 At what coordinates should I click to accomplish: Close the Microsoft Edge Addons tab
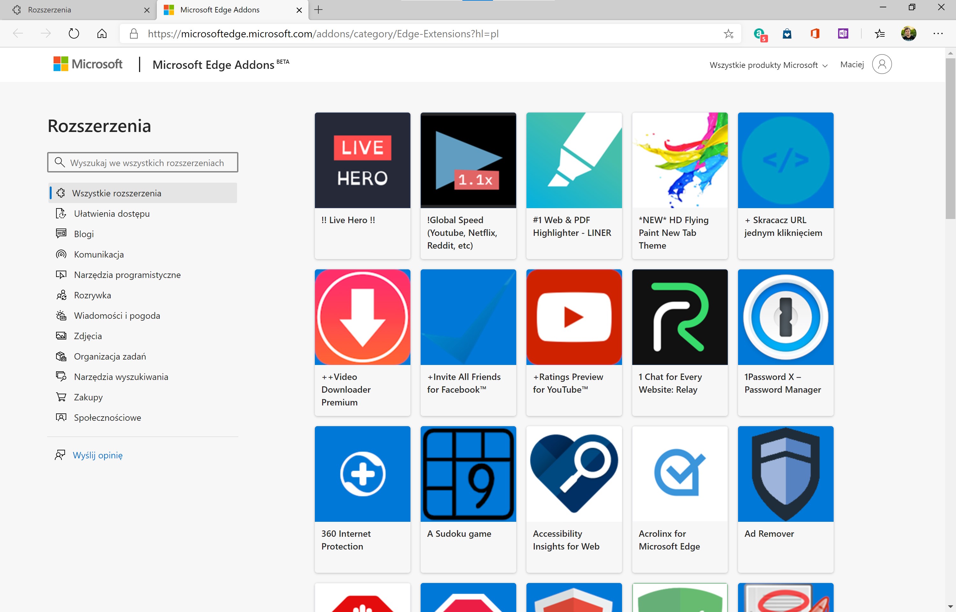coord(299,10)
